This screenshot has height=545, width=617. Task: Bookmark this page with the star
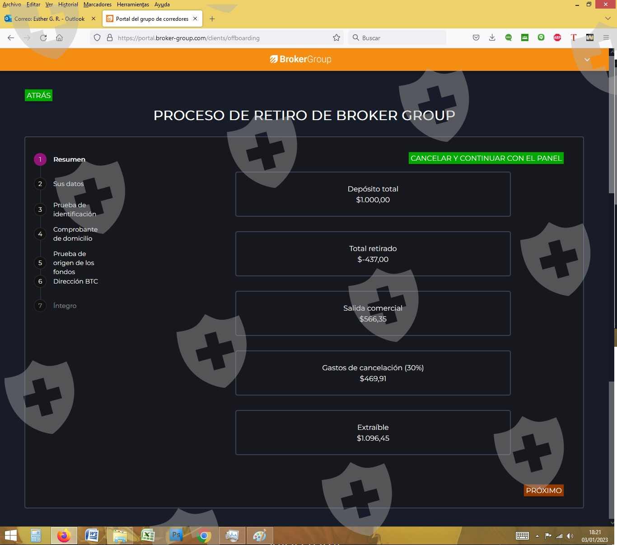tap(337, 38)
